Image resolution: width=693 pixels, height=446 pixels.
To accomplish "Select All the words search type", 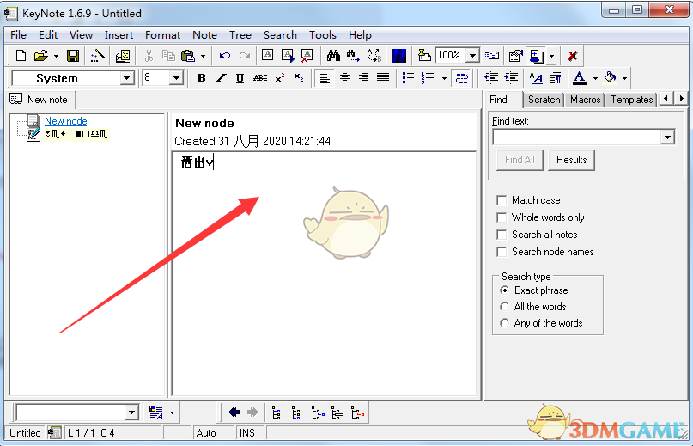I will pyautogui.click(x=504, y=307).
